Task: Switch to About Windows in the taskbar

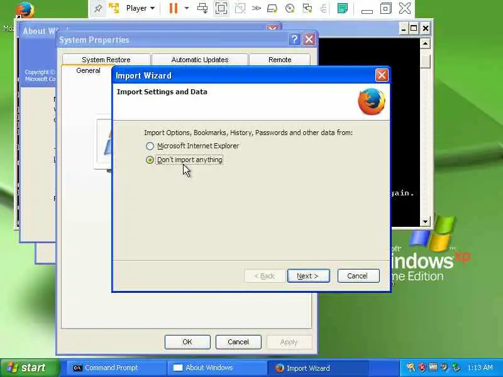Action: click(x=217, y=368)
